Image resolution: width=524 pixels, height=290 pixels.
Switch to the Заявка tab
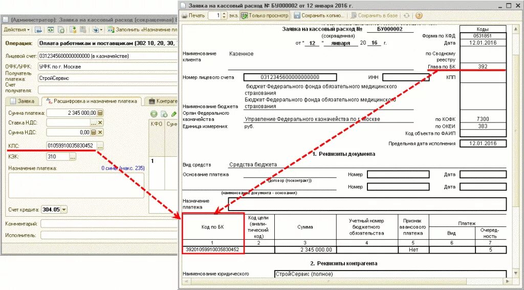[x=22, y=101]
